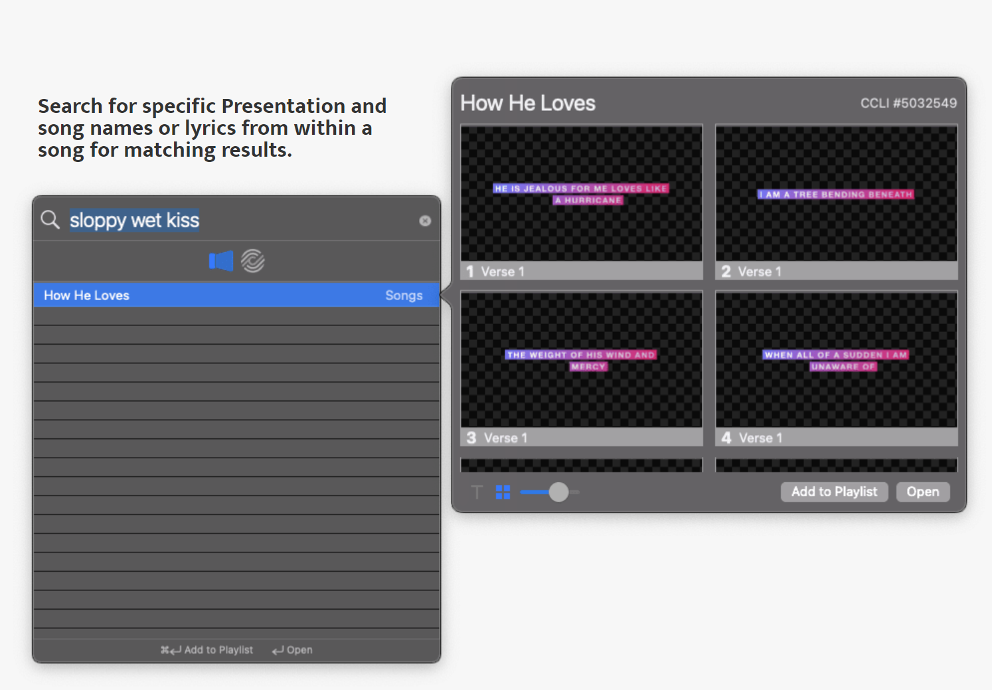Switch preview to text view icon

[x=477, y=492]
